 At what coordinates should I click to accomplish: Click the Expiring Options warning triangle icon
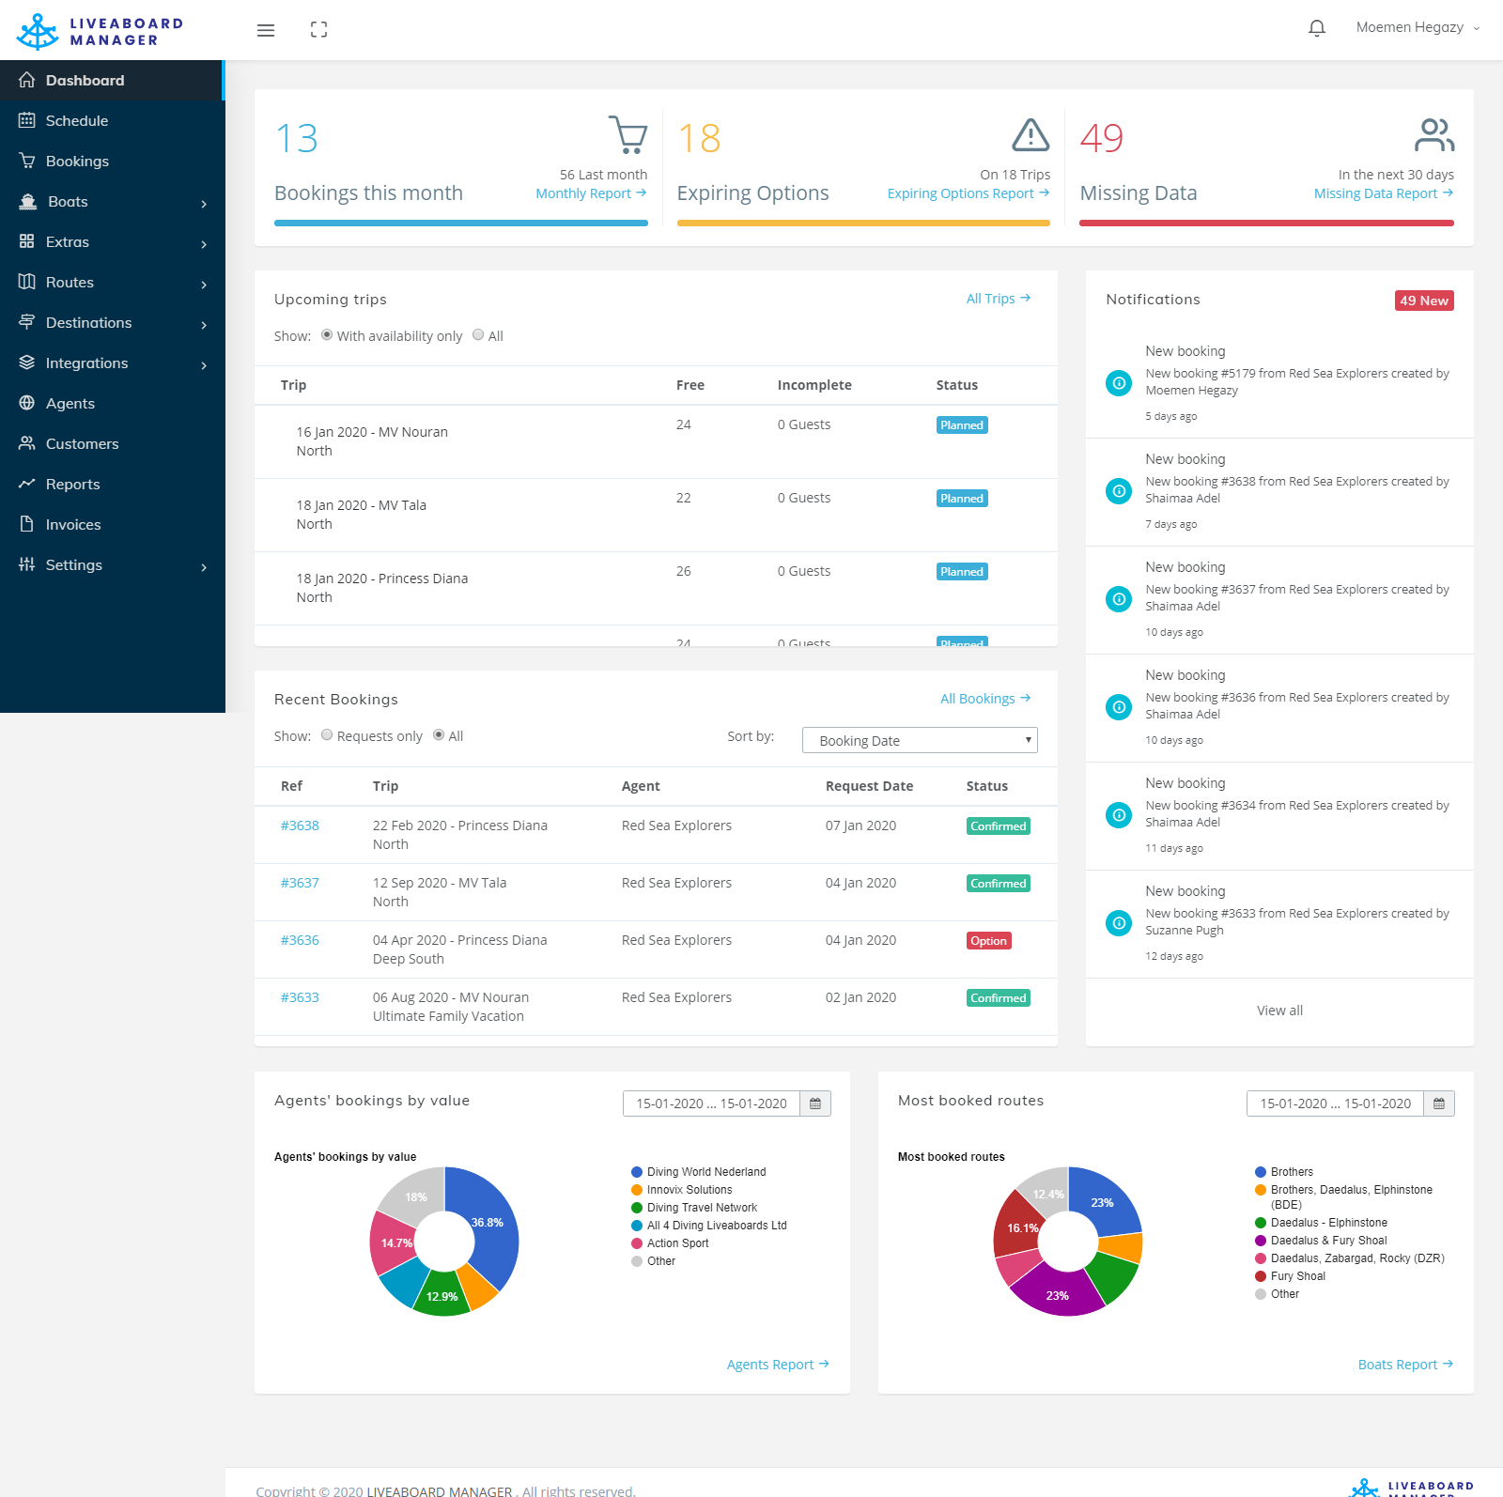(x=1030, y=135)
